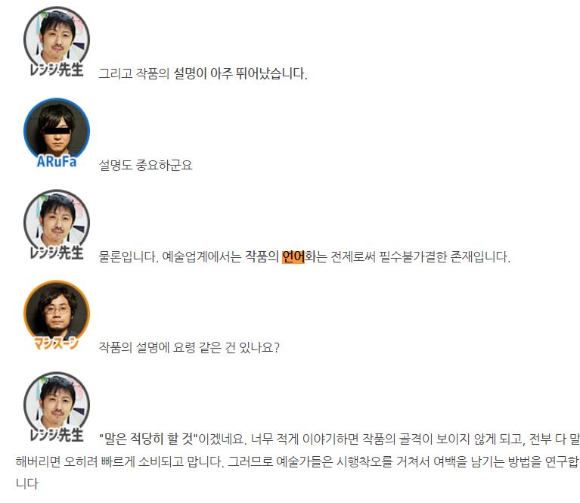Click the trailing '니다' on the last line

tap(27, 483)
